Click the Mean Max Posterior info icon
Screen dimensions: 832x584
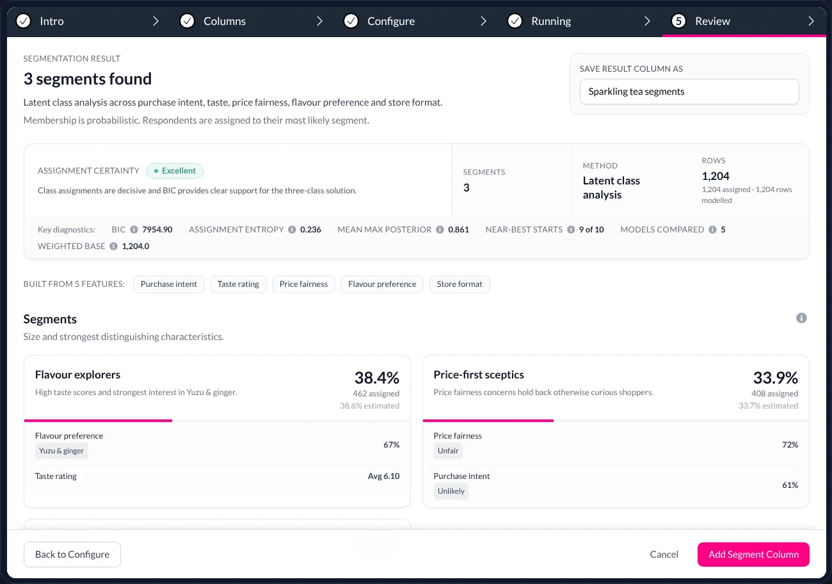point(440,230)
